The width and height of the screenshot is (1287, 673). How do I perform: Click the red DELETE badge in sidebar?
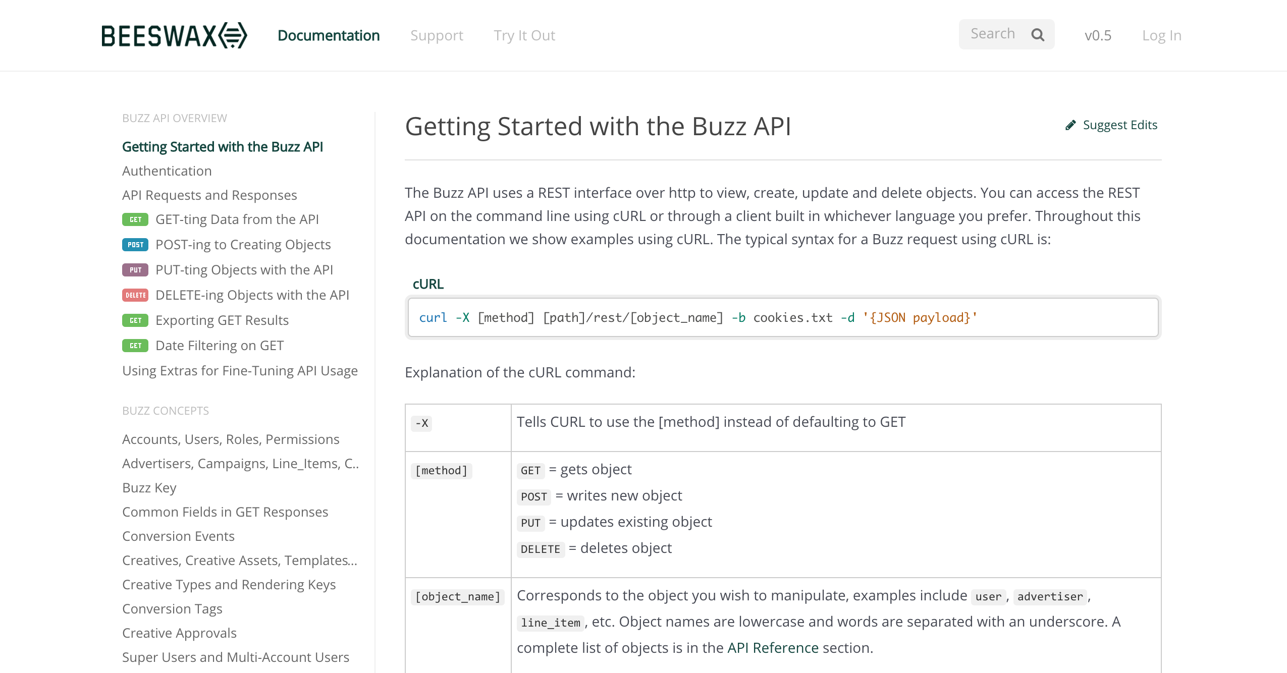click(x=135, y=295)
